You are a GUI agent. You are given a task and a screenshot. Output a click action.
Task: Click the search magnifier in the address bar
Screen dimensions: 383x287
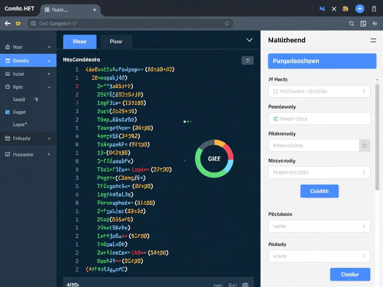pyautogui.click(x=227, y=24)
